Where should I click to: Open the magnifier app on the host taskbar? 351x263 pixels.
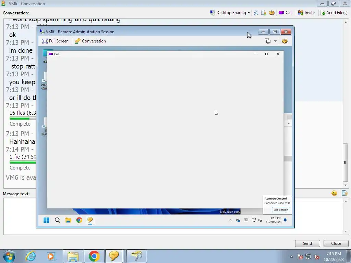pyautogui.click(x=137, y=256)
